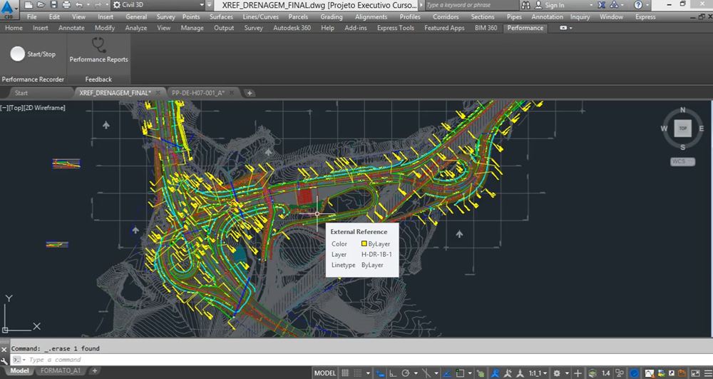This screenshot has height=379, width=713.
Task: Switch to PP-DE-H07-001_A drawing tab
Action: pyautogui.click(x=198, y=93)
